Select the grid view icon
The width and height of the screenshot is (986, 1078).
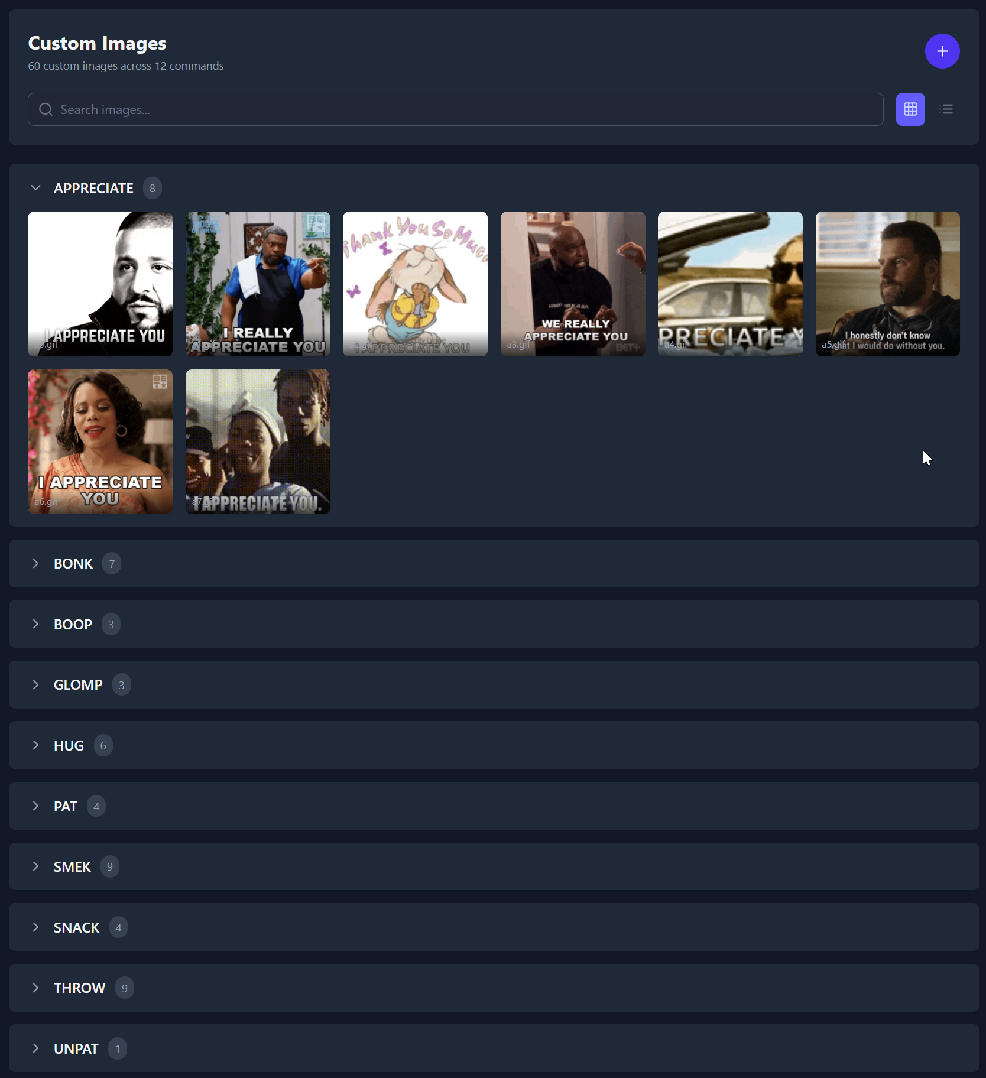[910, 109]
